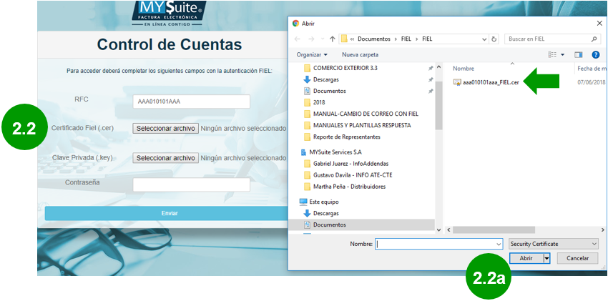Screen dimensions: 608x301
Task: Select Descargas under Este equipo
Action: pos(325,214)
